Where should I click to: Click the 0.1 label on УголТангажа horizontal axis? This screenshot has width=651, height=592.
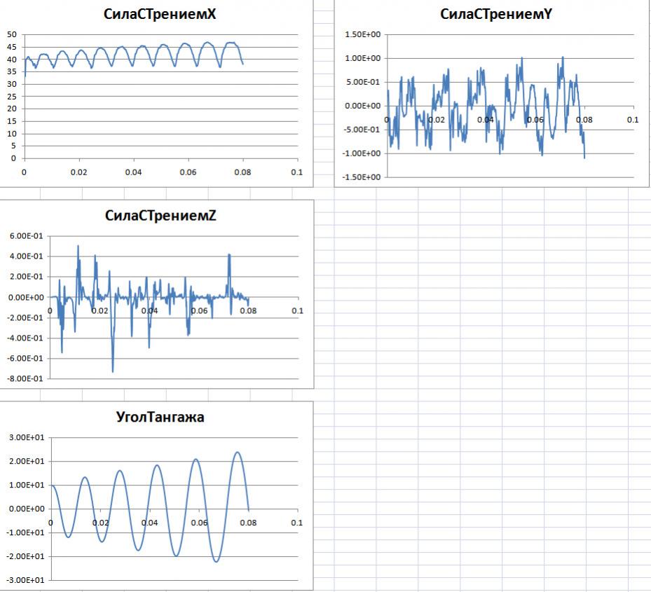(x=296, y=523)
